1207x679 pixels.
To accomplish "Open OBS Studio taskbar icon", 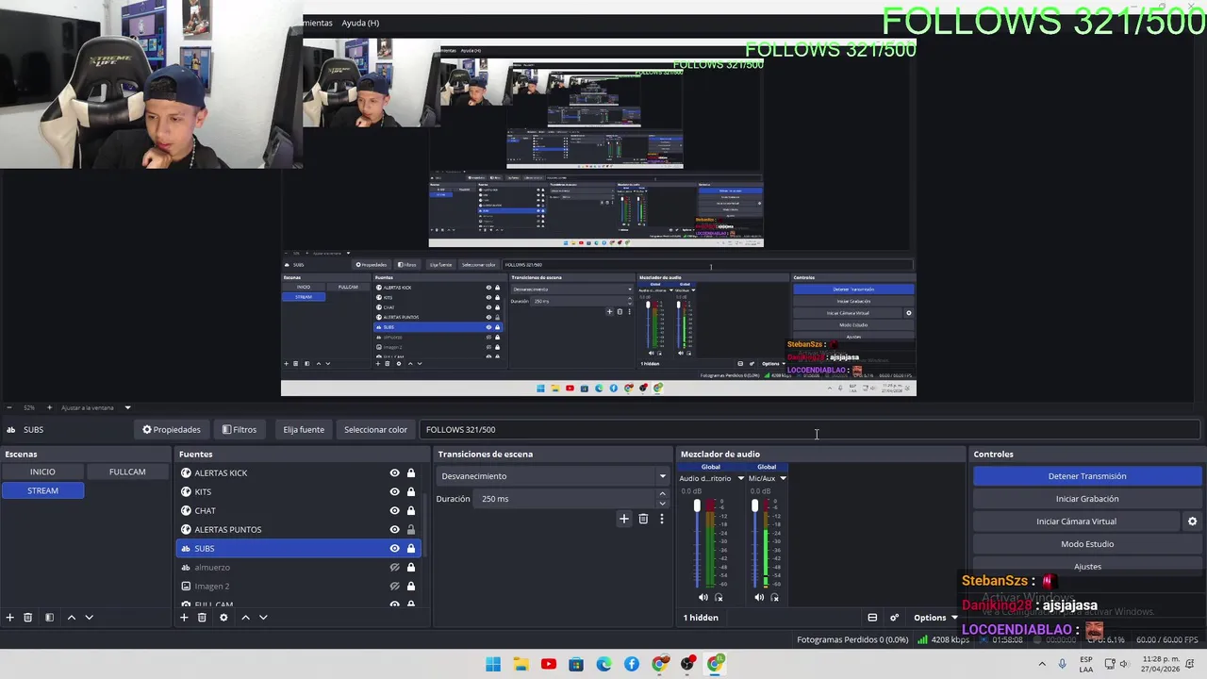I will 687,664.
